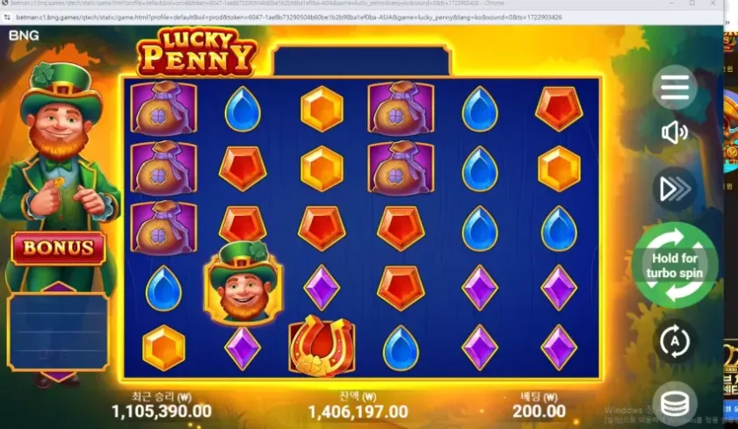Click the empty blue panel below BONUS

coord(58,332)
